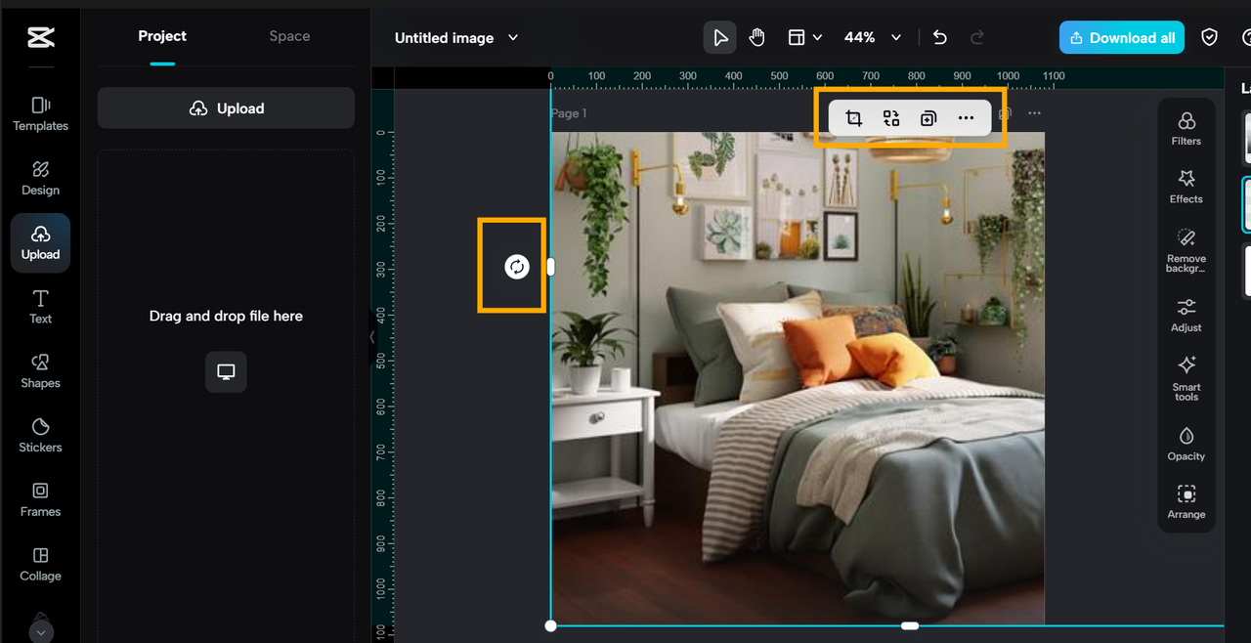Image resolution: width=1251 pixels, height=643 pixels.
Task: Activate the hand pan tool
Action: click(756, 37)
